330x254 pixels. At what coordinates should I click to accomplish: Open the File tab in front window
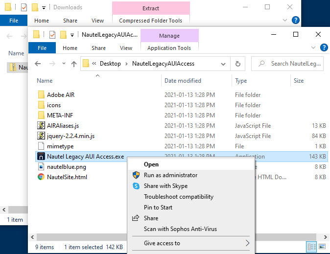[42, 48]
